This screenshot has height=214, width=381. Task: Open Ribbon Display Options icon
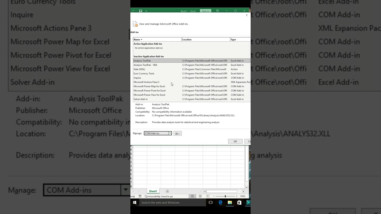218,11
